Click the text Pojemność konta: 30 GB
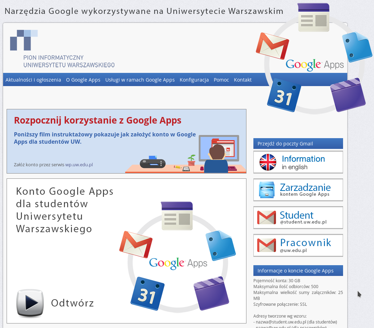 (277, 280)
